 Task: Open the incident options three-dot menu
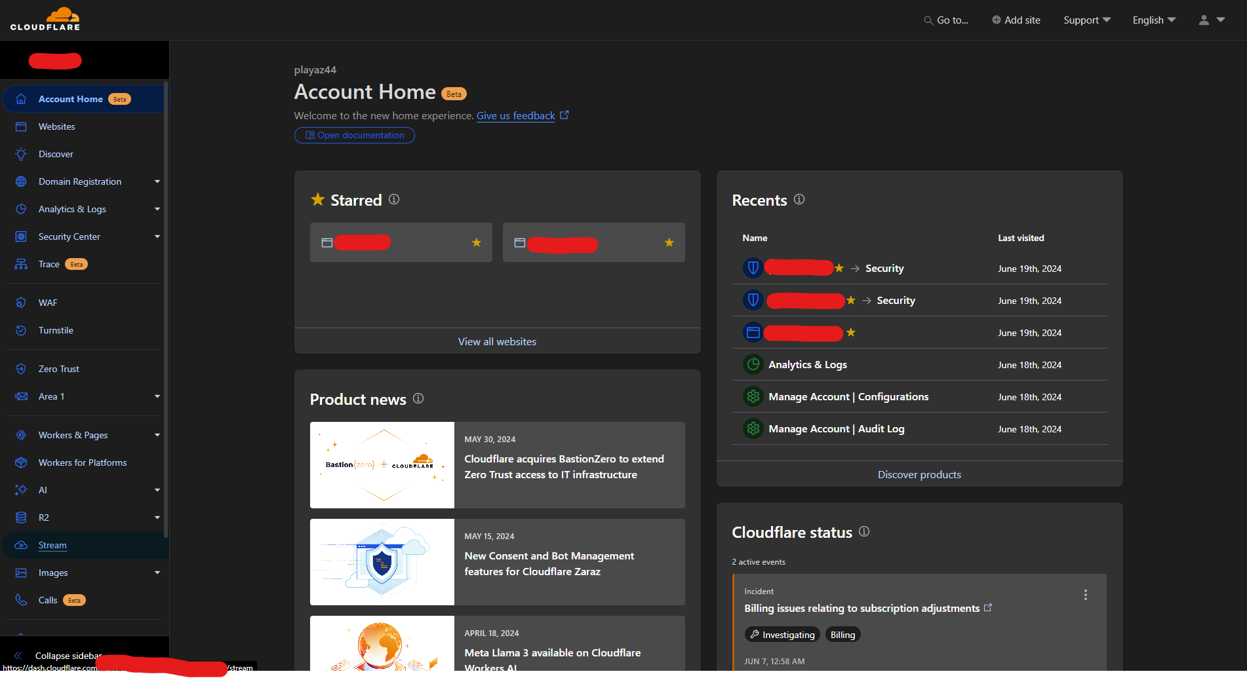[1086, 594]
